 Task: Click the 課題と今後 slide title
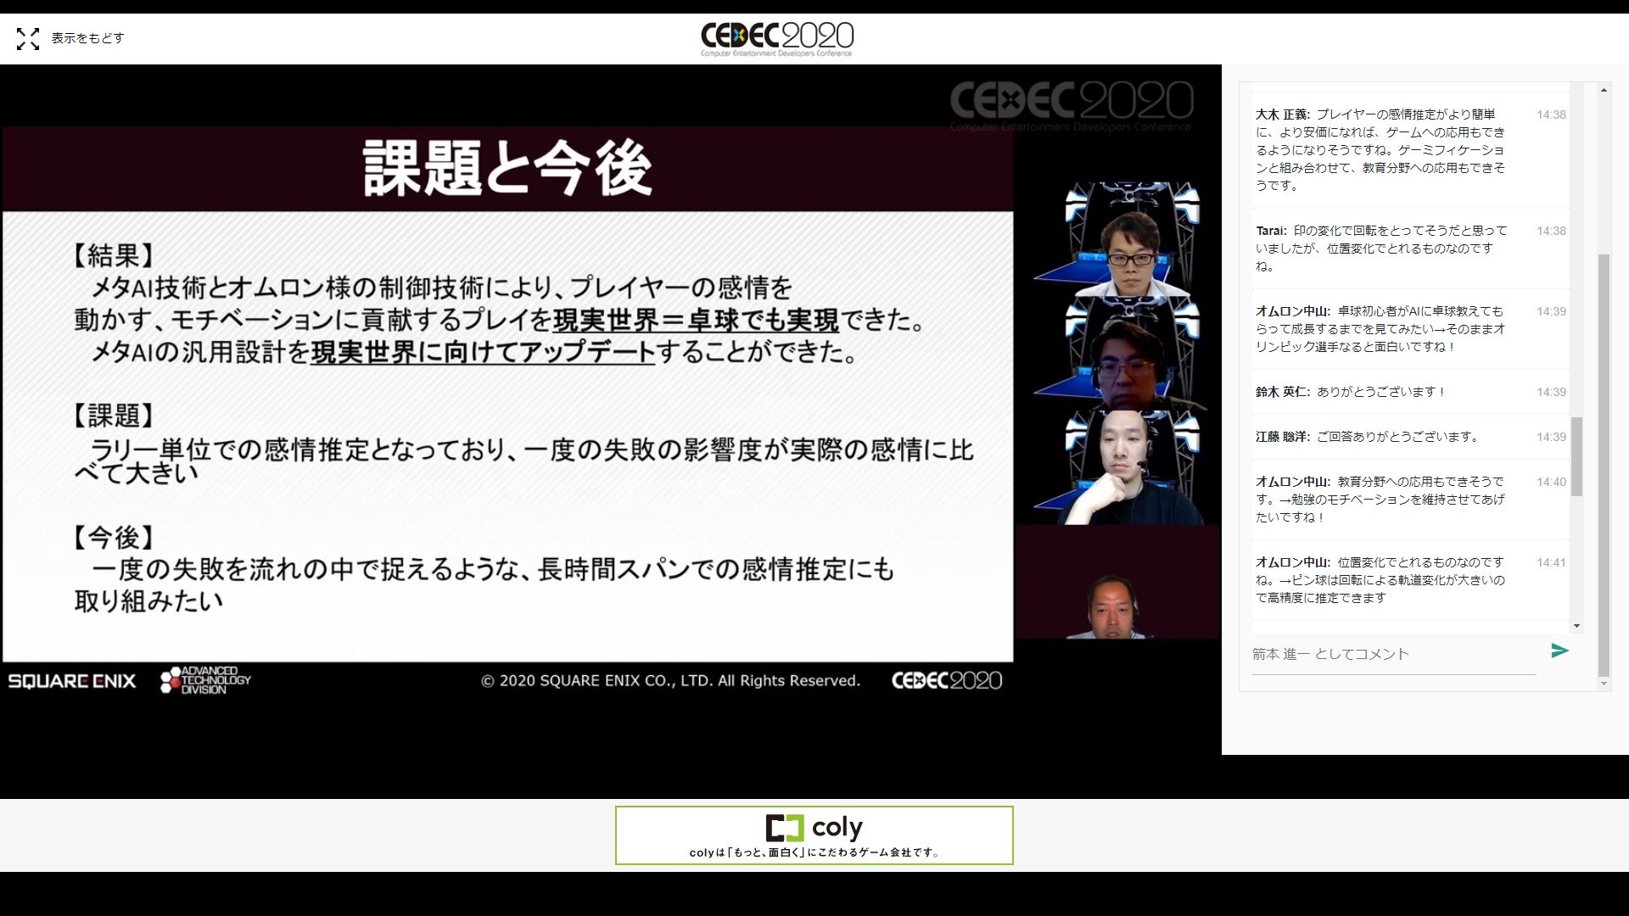point(507,168)
